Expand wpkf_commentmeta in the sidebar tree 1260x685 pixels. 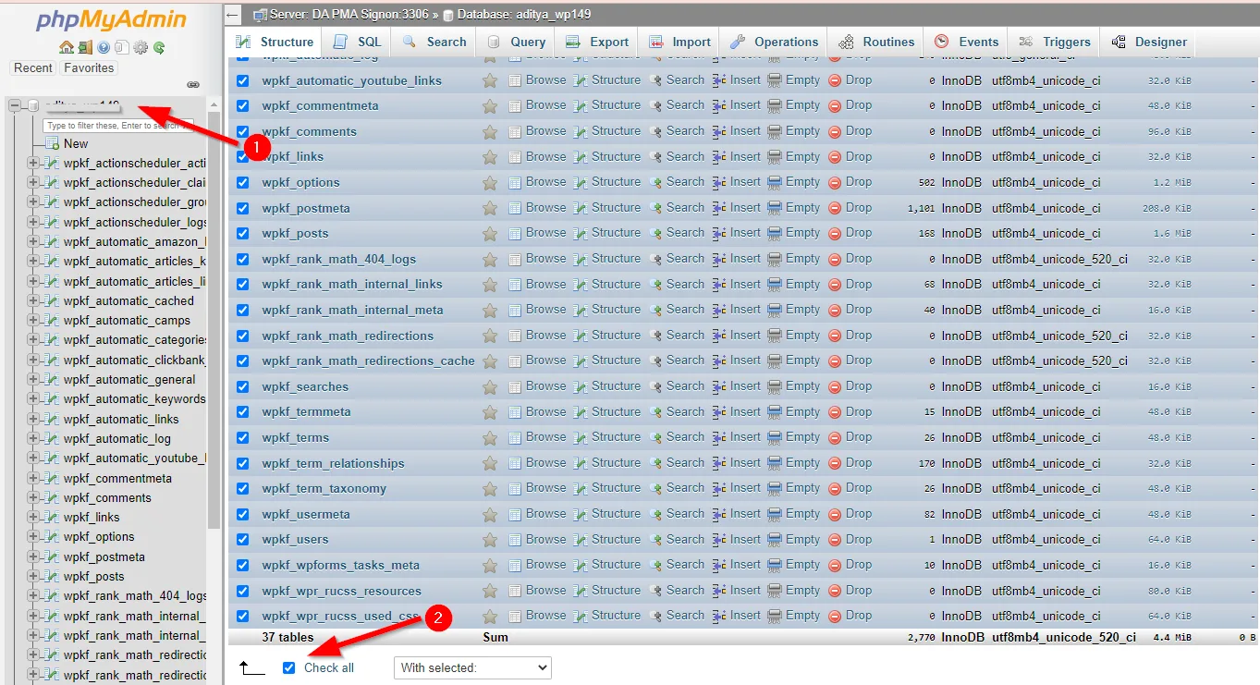pyautogui.click(x=33, y=478)
